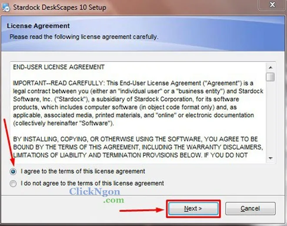The width and height of the screenshot is (287, 226).
Task: Click the ClickNgon.com watermark logo
Action: pyautogui.click(x=97, y=195)
